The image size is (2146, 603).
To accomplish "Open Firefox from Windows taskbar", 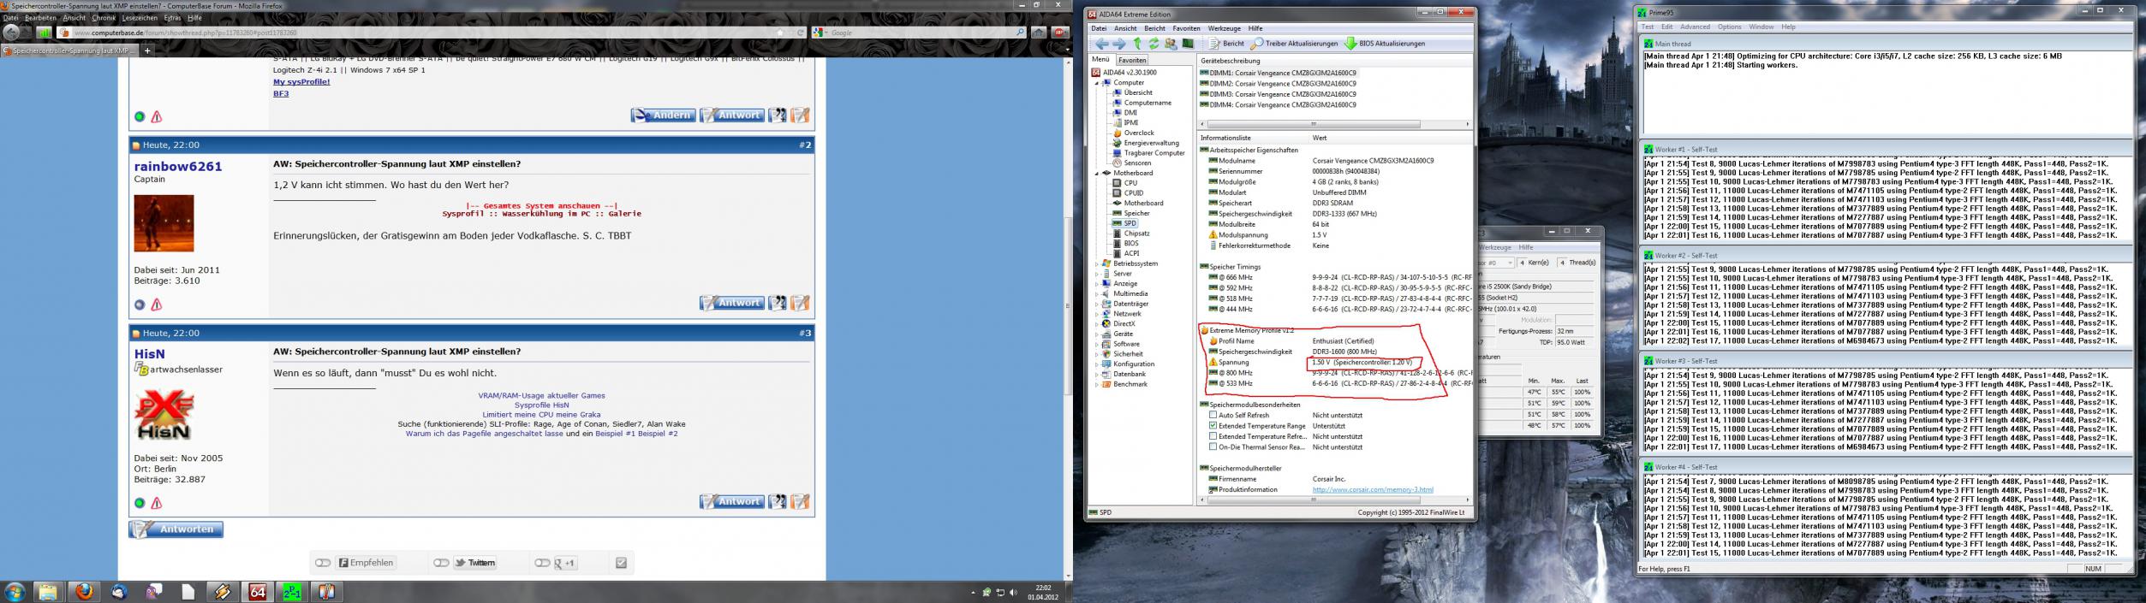I will point(84,591).
